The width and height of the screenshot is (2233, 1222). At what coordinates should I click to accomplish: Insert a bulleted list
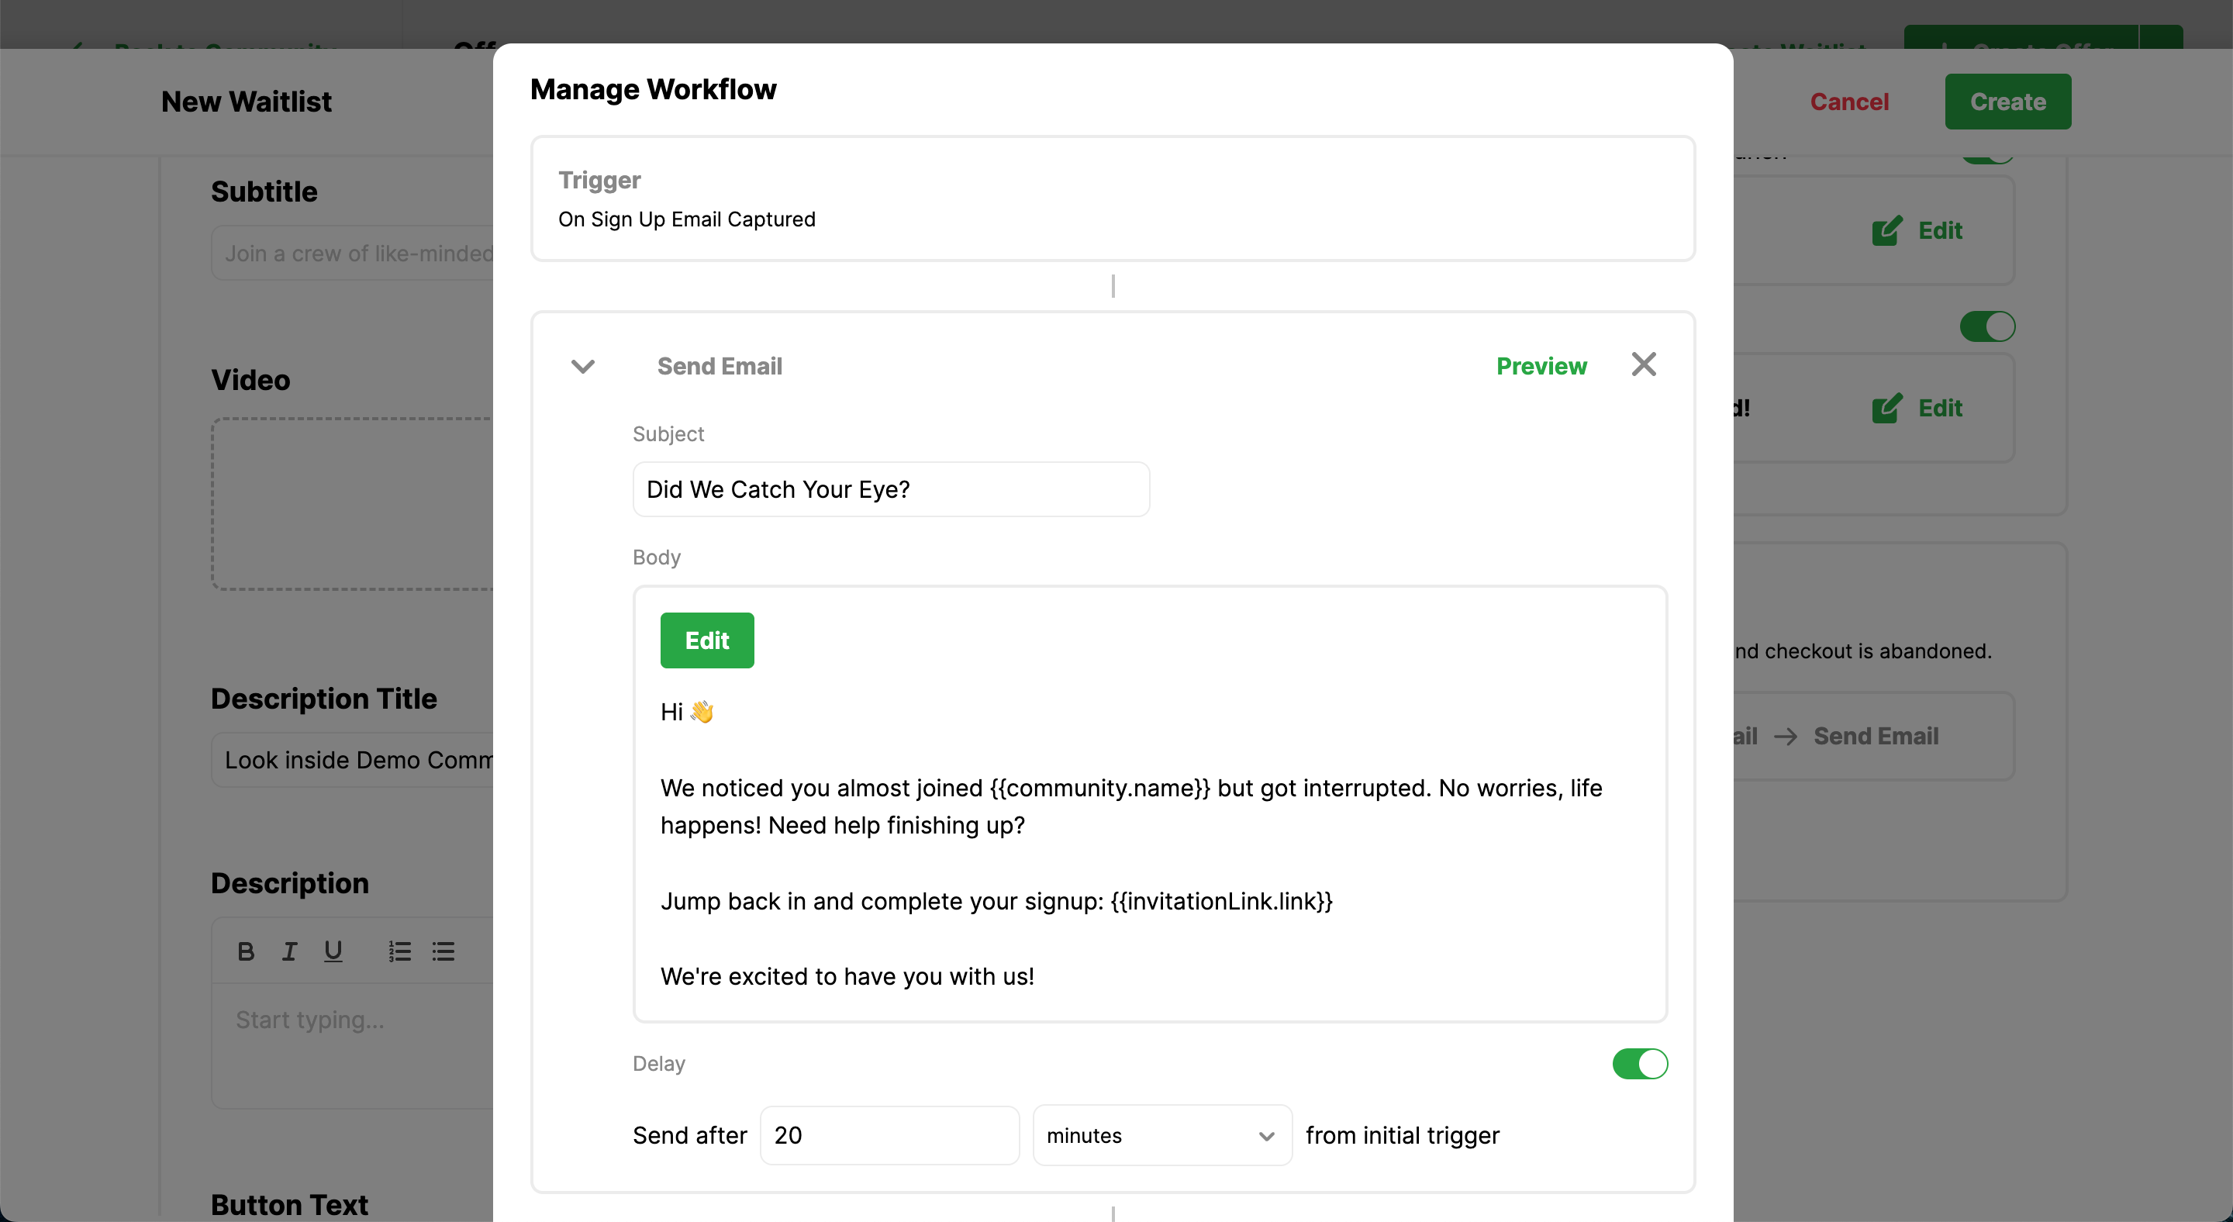click(x=443, y=951)
